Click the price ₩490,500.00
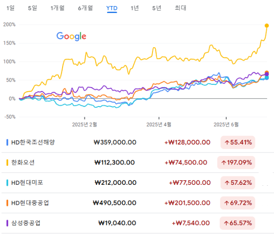 (115, 203)
